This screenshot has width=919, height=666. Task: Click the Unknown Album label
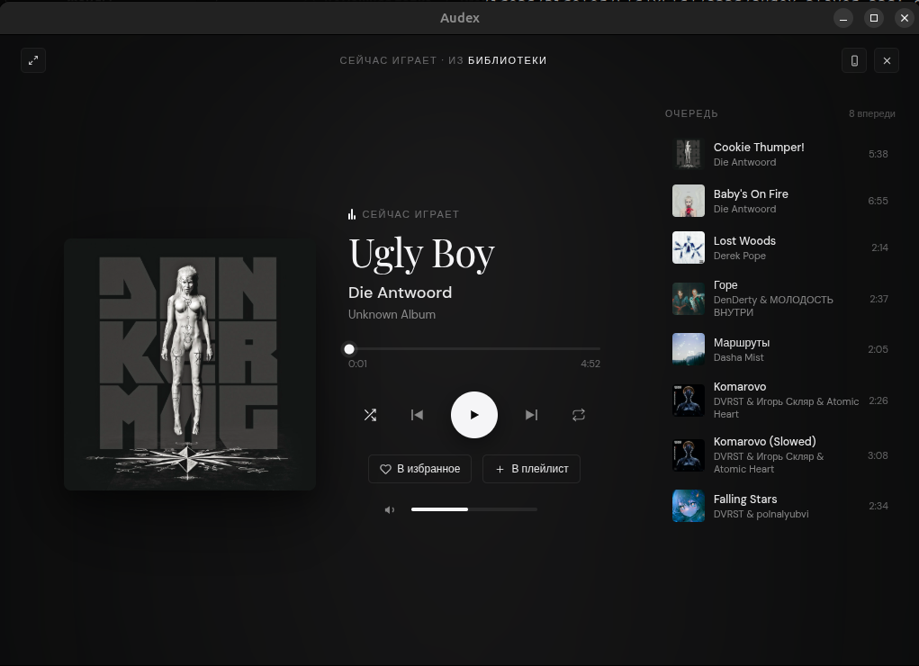pyautogui.click(x=392, y=315)
